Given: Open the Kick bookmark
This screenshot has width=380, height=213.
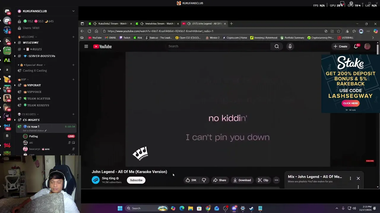Looking at the screenshot, I should point(138,38).
